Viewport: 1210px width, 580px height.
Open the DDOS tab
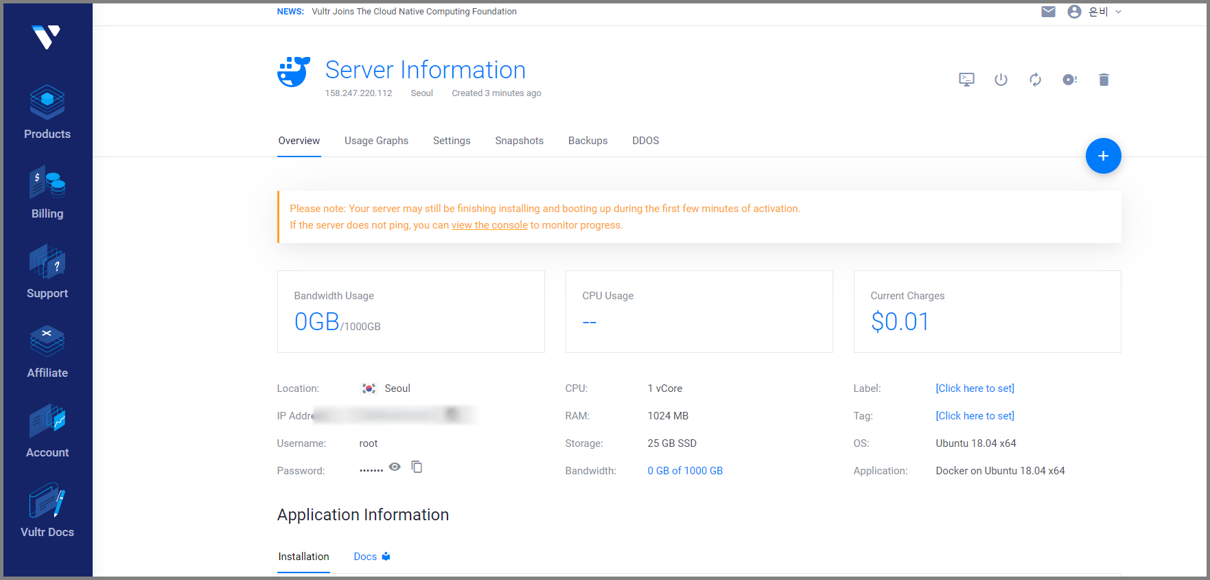(x=645, y=141)
